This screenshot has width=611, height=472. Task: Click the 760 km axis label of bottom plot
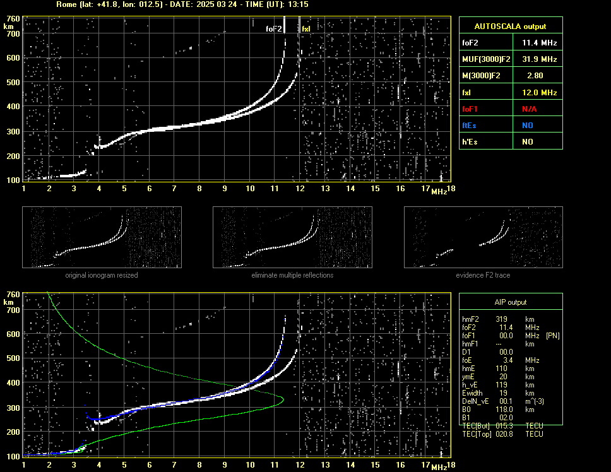(13, 295)
